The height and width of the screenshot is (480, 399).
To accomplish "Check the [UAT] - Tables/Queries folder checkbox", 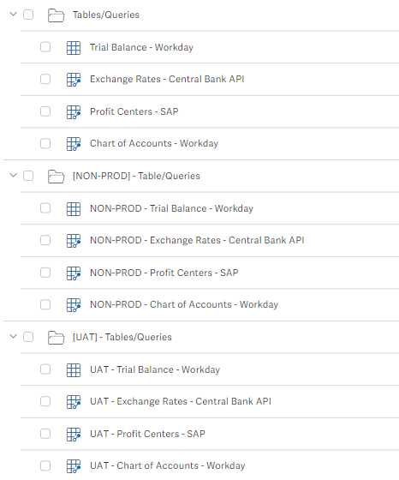I will (28, 337).
